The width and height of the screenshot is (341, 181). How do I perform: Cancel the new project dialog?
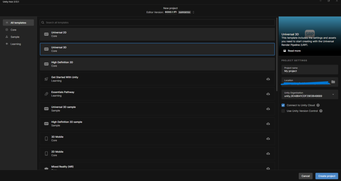[306, 176]
